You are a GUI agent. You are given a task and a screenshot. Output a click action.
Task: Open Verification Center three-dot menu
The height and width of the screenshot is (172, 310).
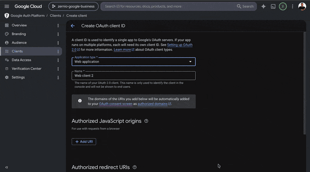coord(58,69)
